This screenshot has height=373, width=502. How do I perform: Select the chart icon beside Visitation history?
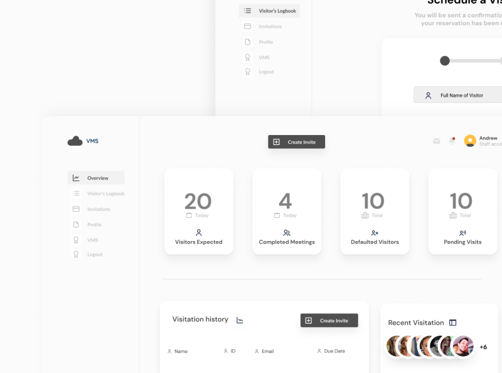point(240,320)
